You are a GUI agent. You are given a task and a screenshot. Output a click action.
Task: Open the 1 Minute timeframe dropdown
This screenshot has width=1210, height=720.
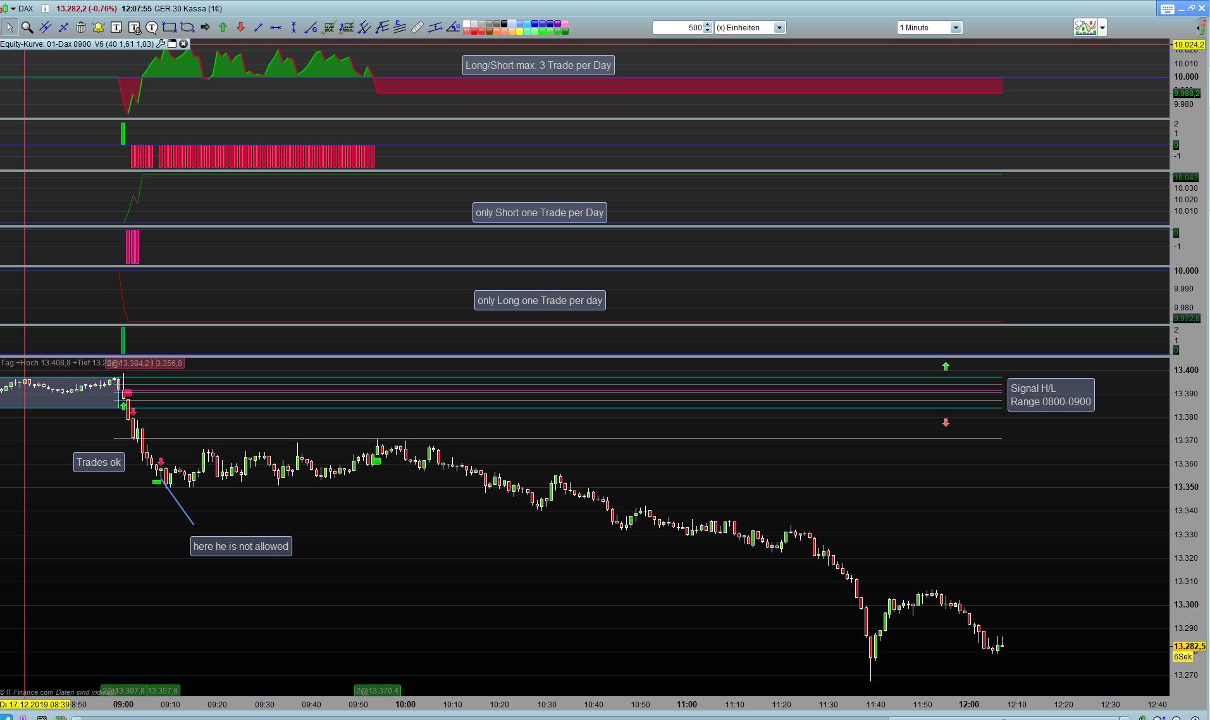(956, 27)
